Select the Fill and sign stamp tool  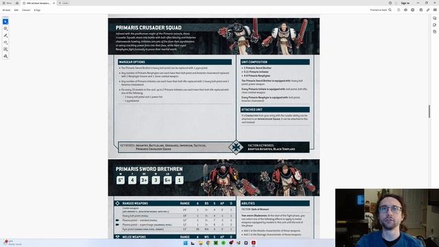pos(5,56)
